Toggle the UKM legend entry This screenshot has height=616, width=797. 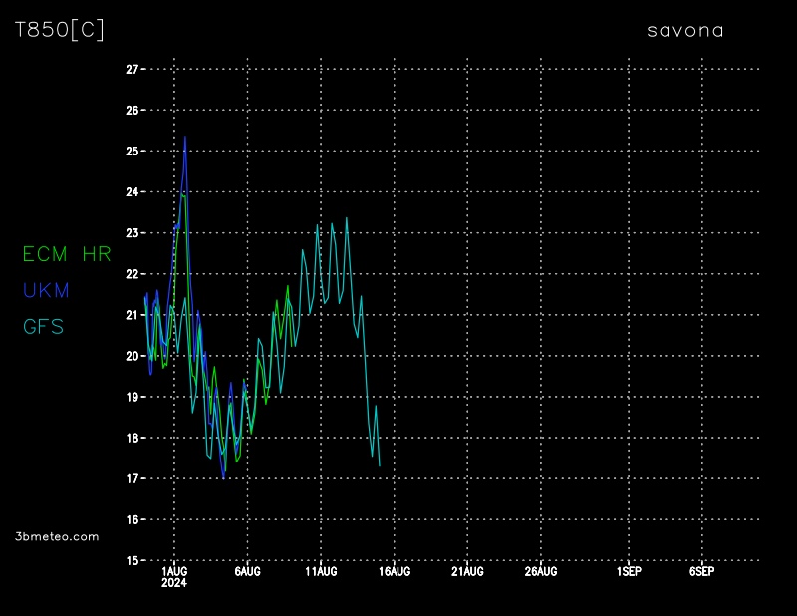[x=46, y=290]
